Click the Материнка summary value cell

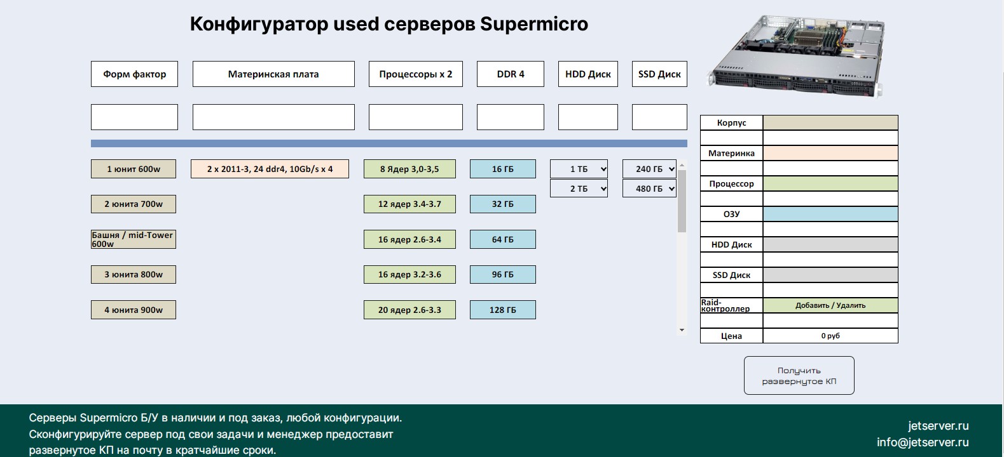point(830,153)
